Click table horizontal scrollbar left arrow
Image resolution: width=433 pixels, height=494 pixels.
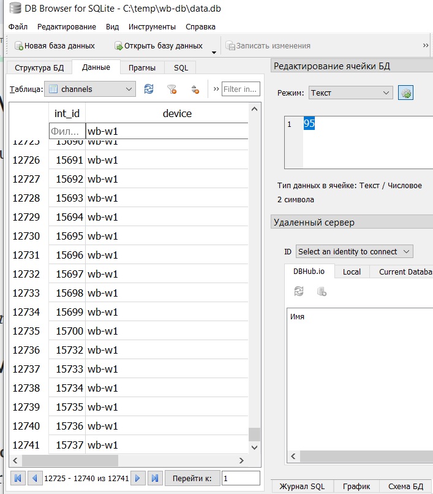point(15,461)
